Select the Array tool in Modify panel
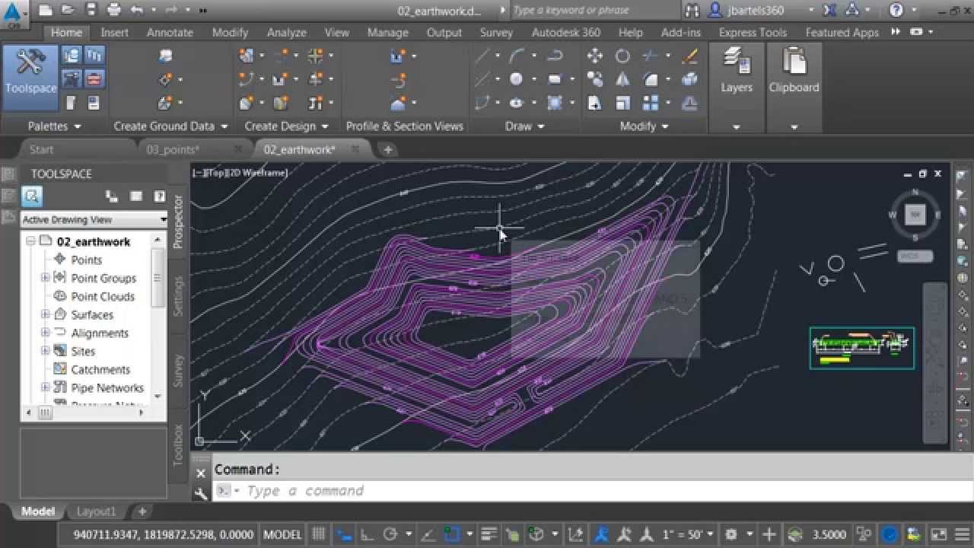 pos(651,103)
